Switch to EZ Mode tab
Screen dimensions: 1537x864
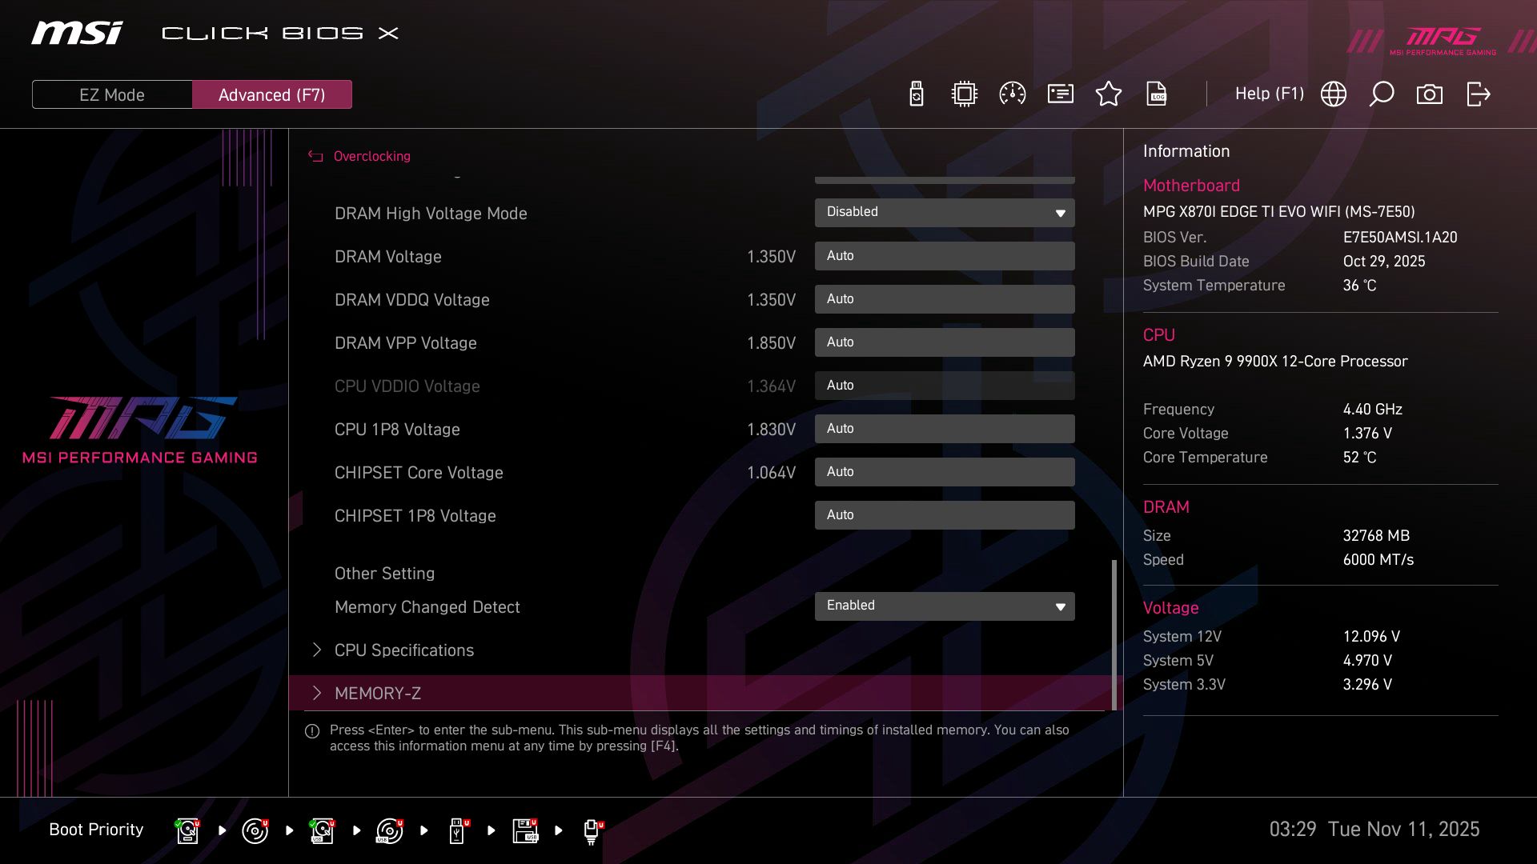click(111, 94)
